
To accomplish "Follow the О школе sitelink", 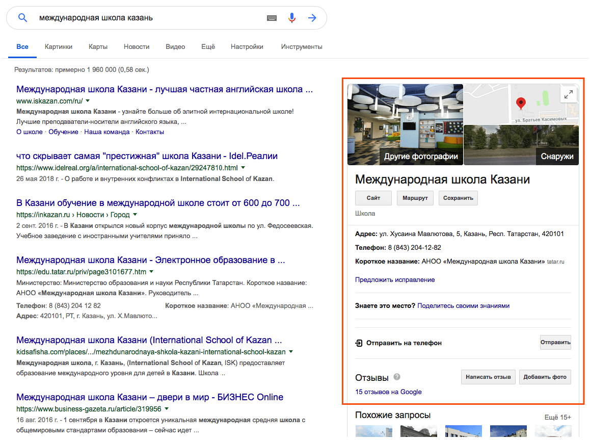I will 30,132.
